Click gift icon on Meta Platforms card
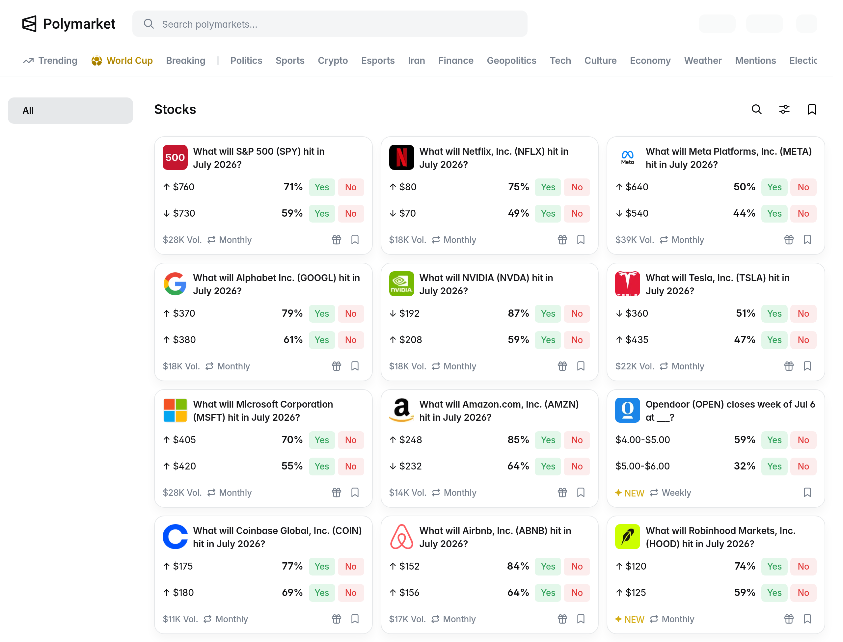 [x=789, y=240]
